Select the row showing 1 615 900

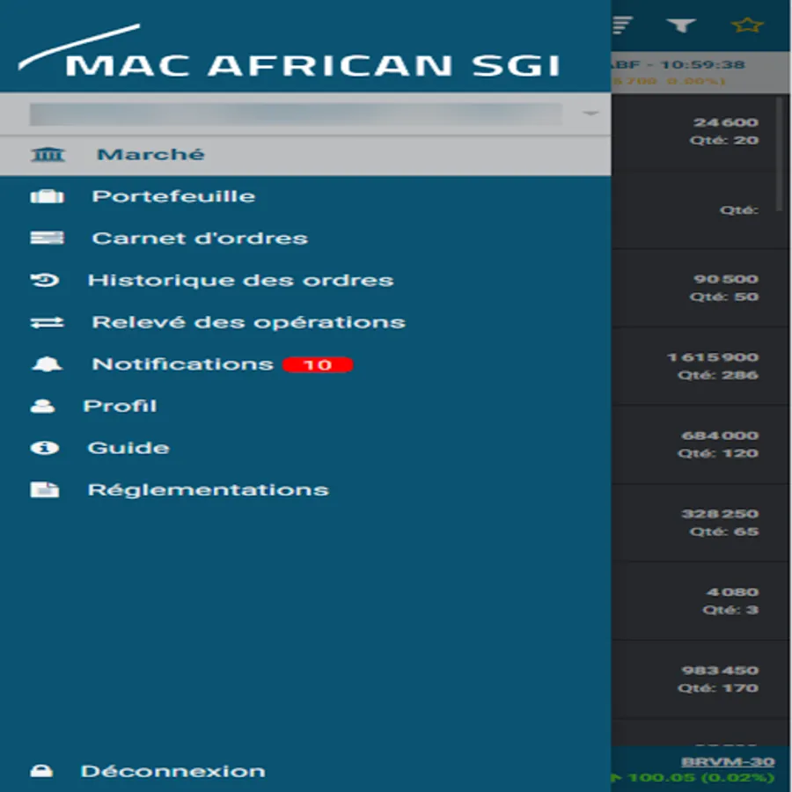700,366
